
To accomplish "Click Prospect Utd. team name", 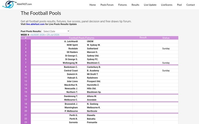I will pos(94,81).
